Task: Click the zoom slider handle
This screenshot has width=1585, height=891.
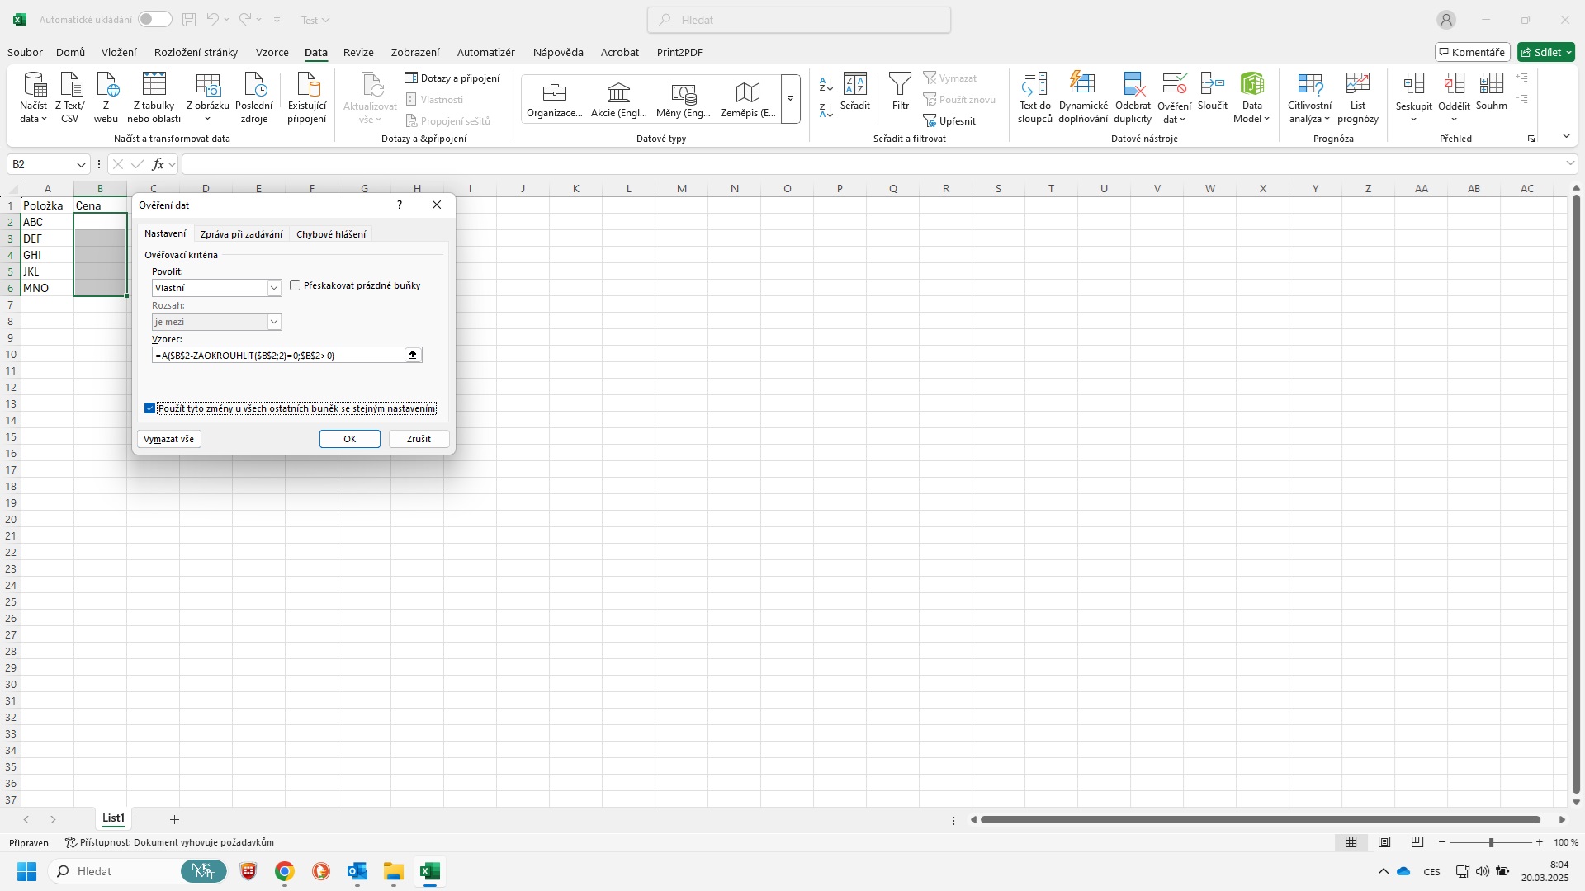Action: pyautogui.click(x=1491, y=842)
